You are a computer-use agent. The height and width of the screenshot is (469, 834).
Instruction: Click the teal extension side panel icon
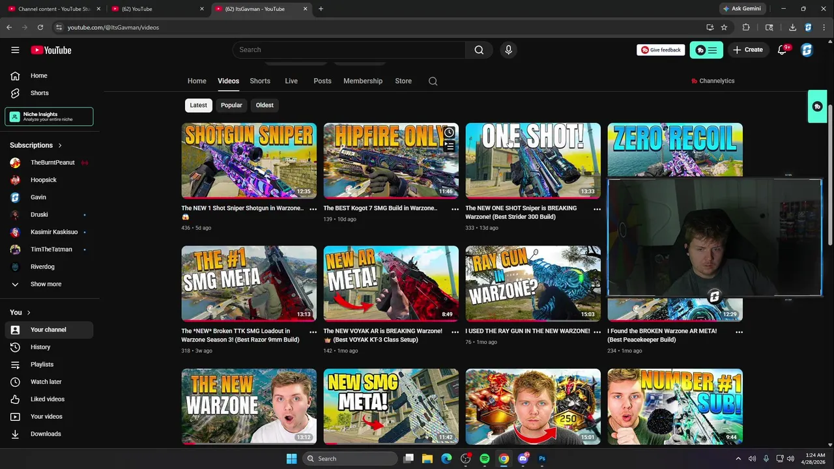817,107
